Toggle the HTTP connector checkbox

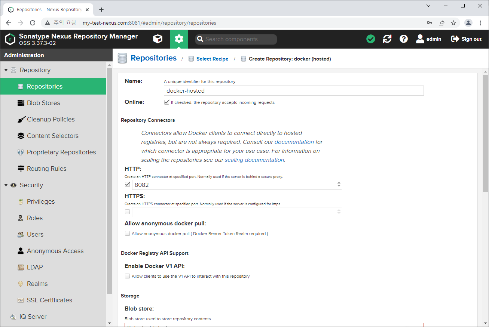coord(128,184)
